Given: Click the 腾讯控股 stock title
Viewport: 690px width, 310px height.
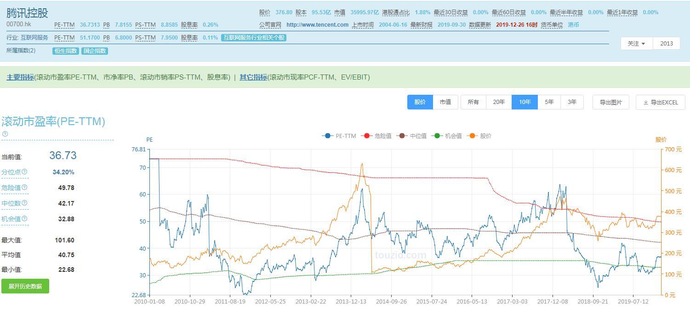Looking at the screenshot, I should [x=27, y=13].
